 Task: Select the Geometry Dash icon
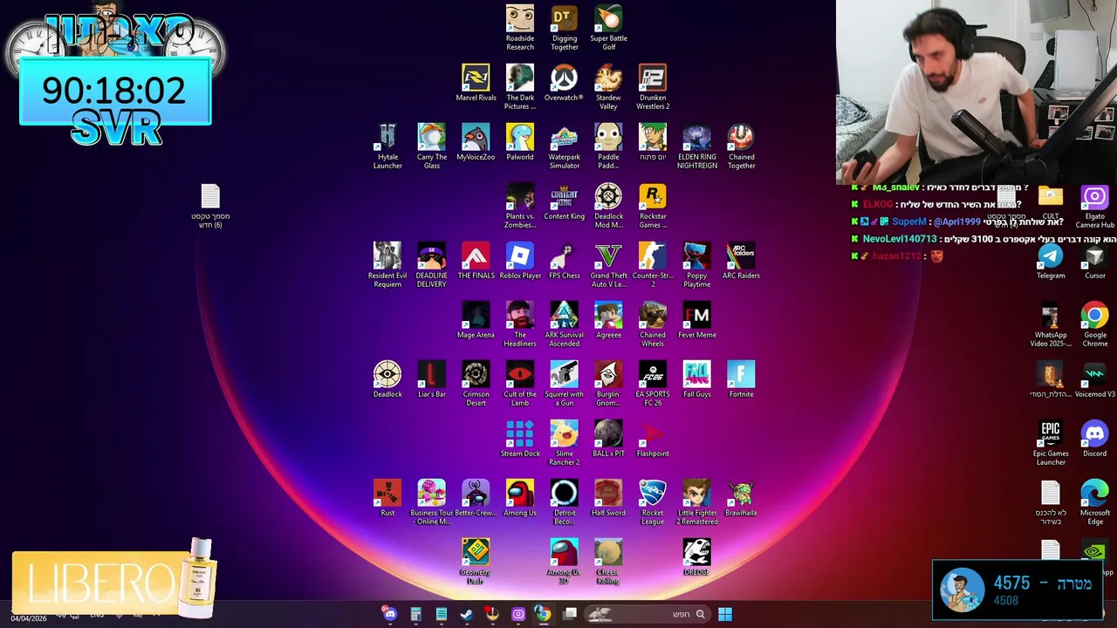point(476,562)
